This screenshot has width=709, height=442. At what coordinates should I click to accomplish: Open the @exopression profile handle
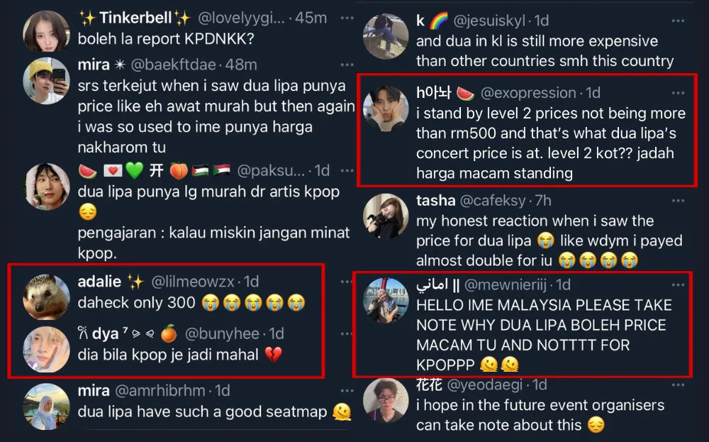(528, 92)
